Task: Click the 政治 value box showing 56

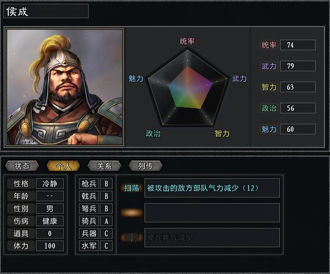Action: 298,108
